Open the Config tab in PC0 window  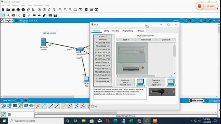pyautogui.click(x=106, y=31)
